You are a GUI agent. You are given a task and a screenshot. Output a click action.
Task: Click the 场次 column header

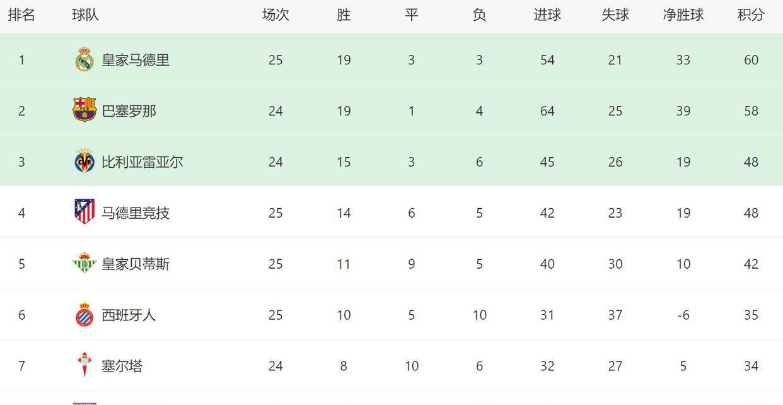click(275, 15)
